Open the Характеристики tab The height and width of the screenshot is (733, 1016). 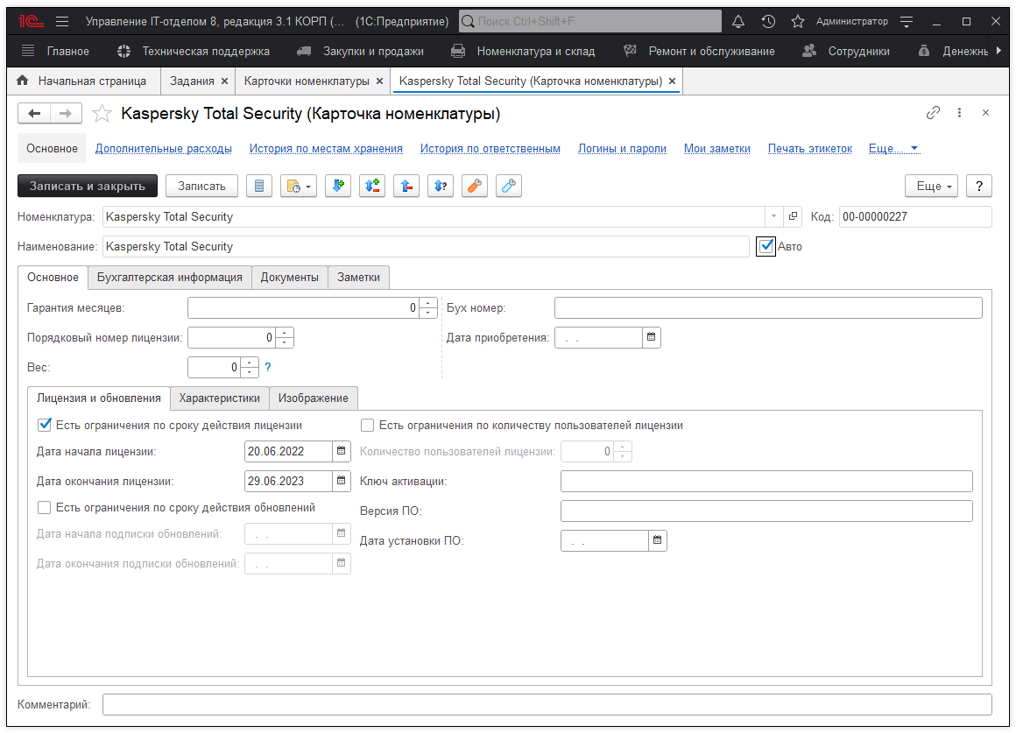[220, 398]
